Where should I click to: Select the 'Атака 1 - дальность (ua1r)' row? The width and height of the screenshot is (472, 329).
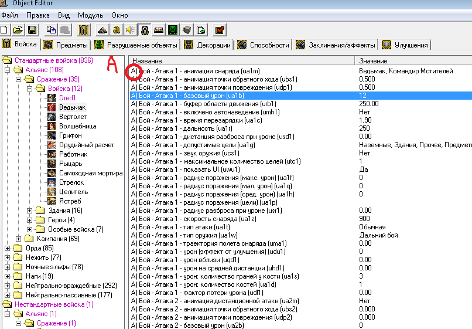(x=176, y=128)
